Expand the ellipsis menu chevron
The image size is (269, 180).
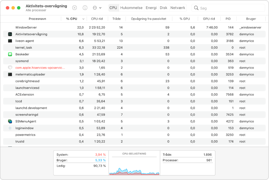(x=100, y=8)
